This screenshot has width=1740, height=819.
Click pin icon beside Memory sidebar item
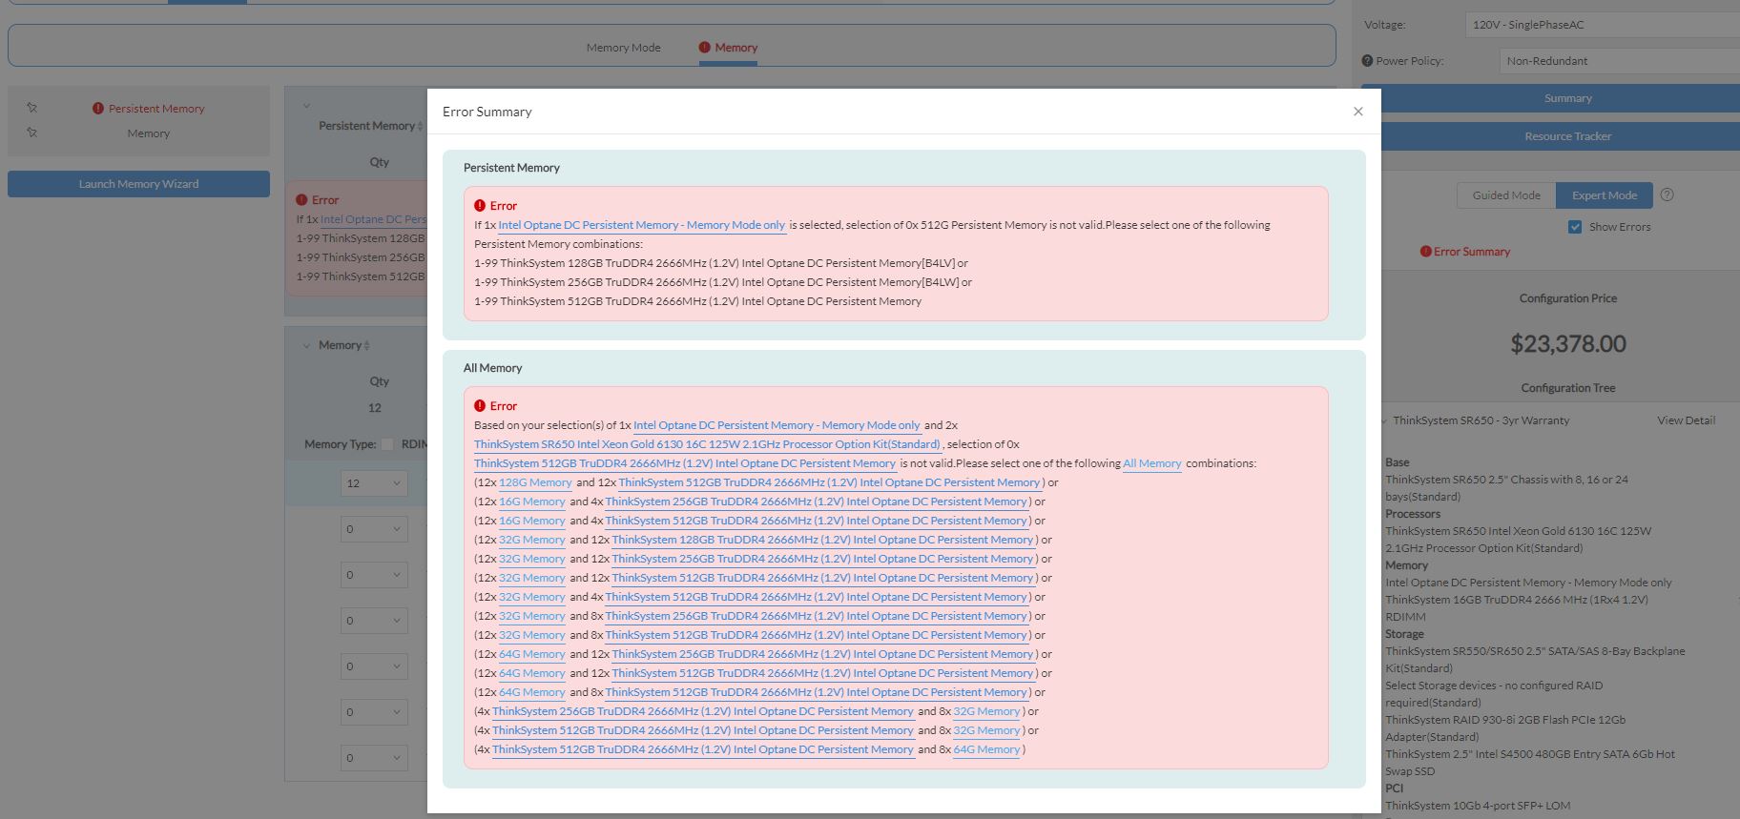(31, 133)
